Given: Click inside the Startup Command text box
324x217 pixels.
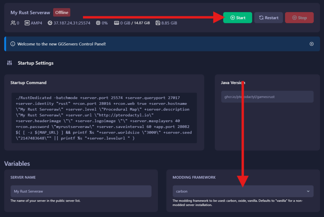Looking at the screenshot, I should pos(104,118).
